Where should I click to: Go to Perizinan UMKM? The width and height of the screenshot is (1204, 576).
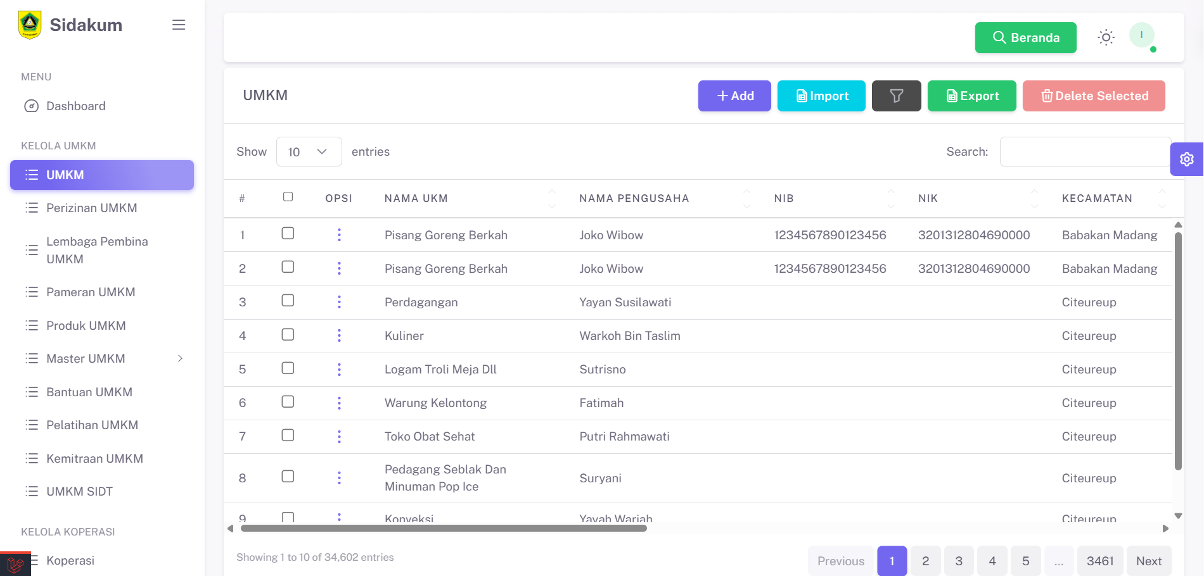coord(102,208)
